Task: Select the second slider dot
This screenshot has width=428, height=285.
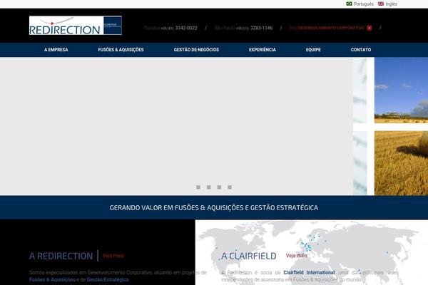Action: coord(208,187)
